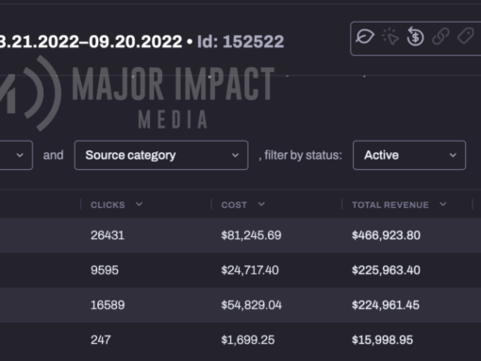Screen dimensions: 481x361
Task: Click the COST column header
Action: [234, 205]
